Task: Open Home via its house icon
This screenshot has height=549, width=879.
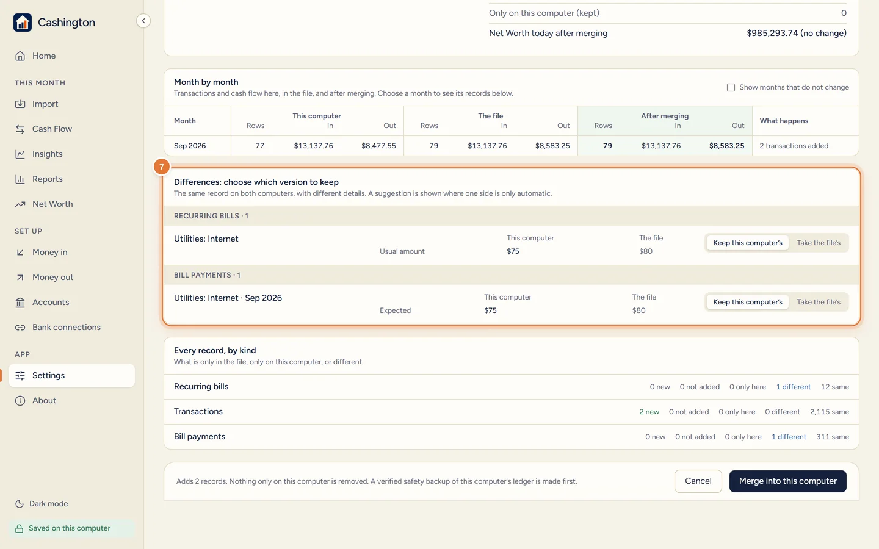Action: click(20, 56)
